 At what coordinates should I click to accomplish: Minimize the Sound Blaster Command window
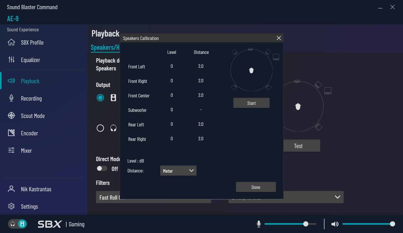click(x=380, y=8)
